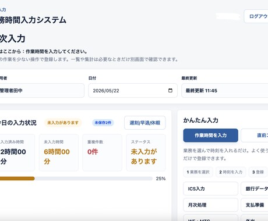Viewport: 268px width, 221px height.
Task: Click the 25% progress bar
Action: (x=76, y=179)
